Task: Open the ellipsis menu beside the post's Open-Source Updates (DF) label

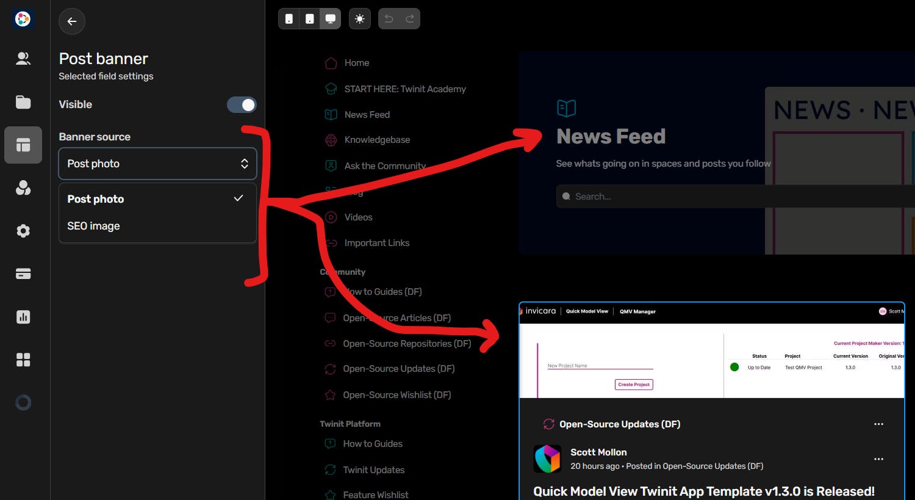Action: point(878,424)
